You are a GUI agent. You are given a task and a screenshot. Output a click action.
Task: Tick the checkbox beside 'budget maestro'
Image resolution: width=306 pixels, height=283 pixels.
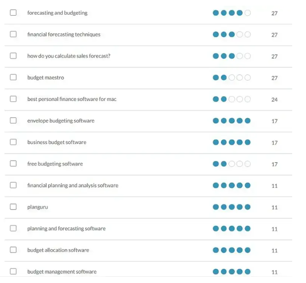(x=13, y=77)
